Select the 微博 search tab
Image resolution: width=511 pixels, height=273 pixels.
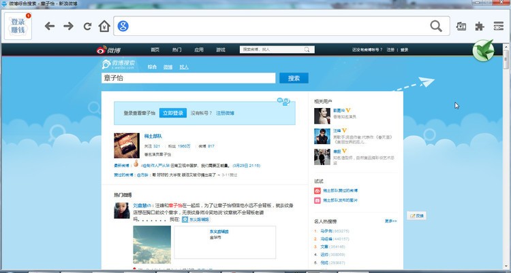[x=168, y=67]
